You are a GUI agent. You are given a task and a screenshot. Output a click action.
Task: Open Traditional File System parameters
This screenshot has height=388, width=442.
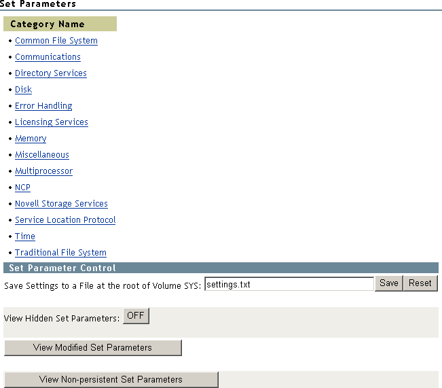click(60, 253)
